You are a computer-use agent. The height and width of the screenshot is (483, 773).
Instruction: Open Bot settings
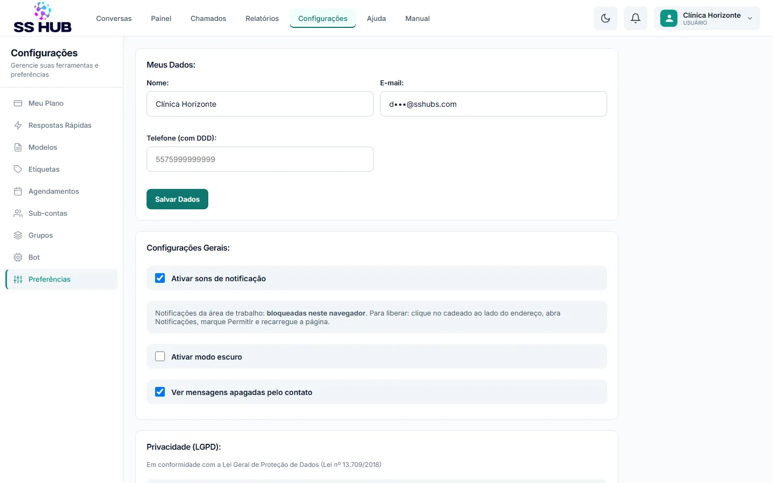pos(62,257)
